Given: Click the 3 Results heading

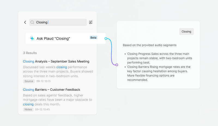Looking at the screenshot, I should [x=30, y=53].
